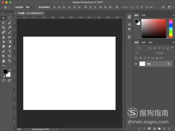
Task: Add layer style fx icon
Action: (x=144, y=129)
